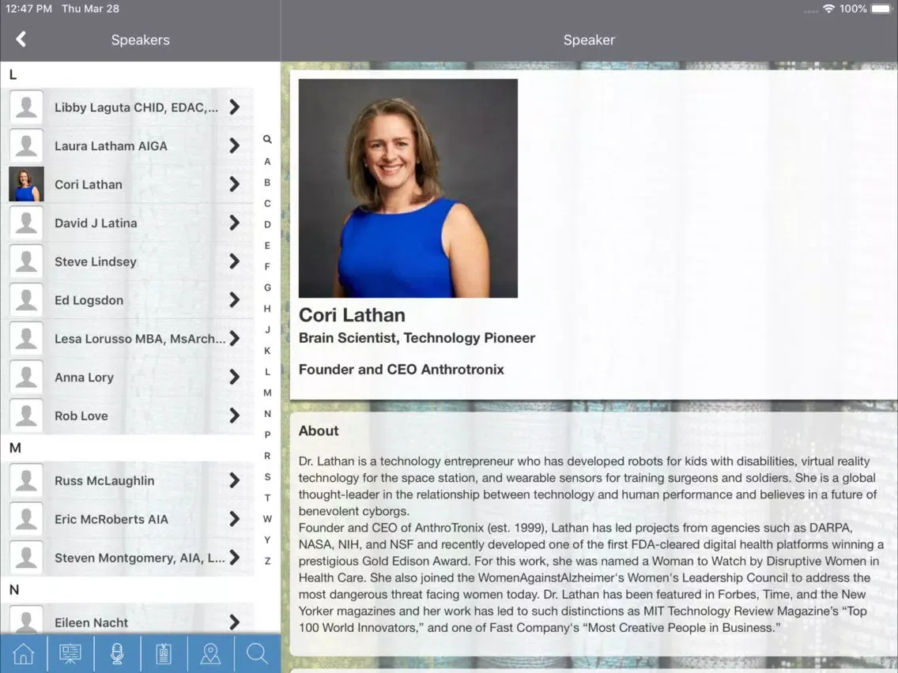Open the presentation sessions icon in bottom bar

point(70,653)
